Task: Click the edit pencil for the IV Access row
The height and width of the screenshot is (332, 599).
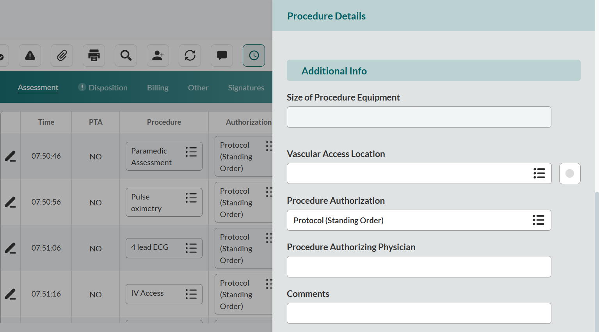Action: (10, 294)
